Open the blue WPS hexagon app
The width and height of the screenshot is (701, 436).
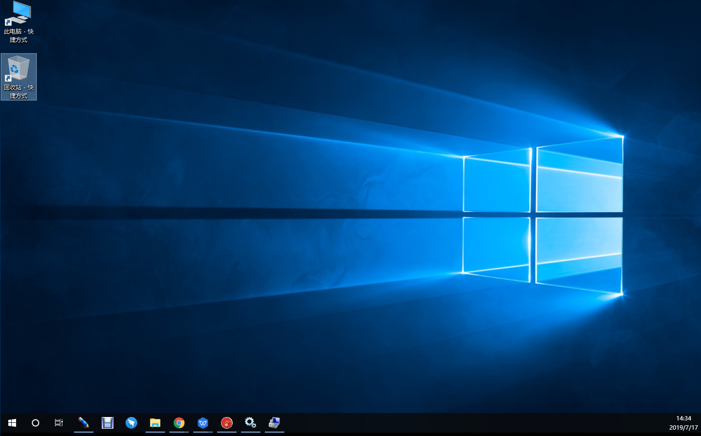click(203, 422)
